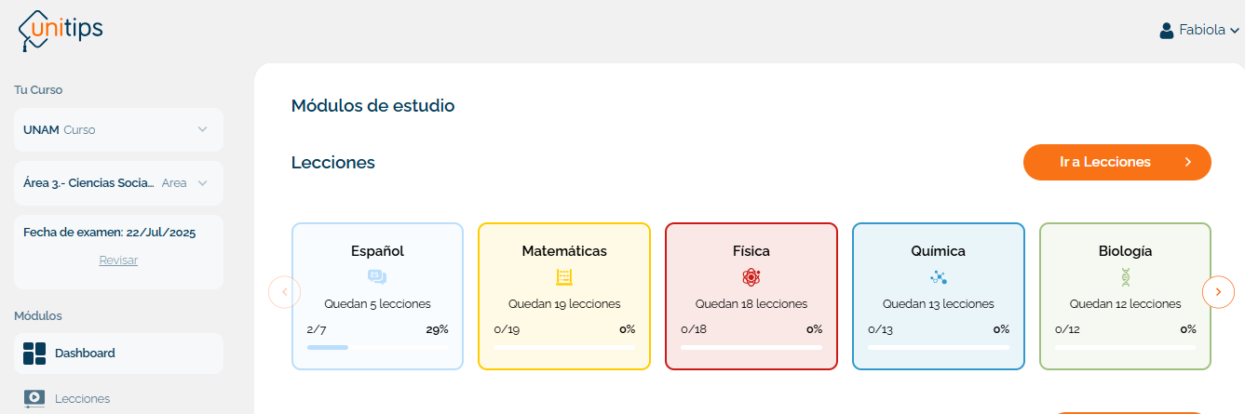Expand the UNAM Curso dropdown
Screen dimensions: 1245x414
pyautogui.click(x=202, y=129)
